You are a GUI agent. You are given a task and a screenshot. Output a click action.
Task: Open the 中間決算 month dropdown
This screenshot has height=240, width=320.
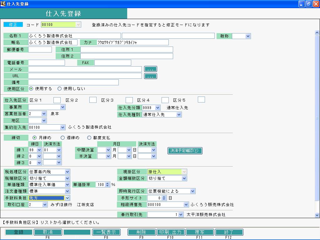(x=108, y=150)
